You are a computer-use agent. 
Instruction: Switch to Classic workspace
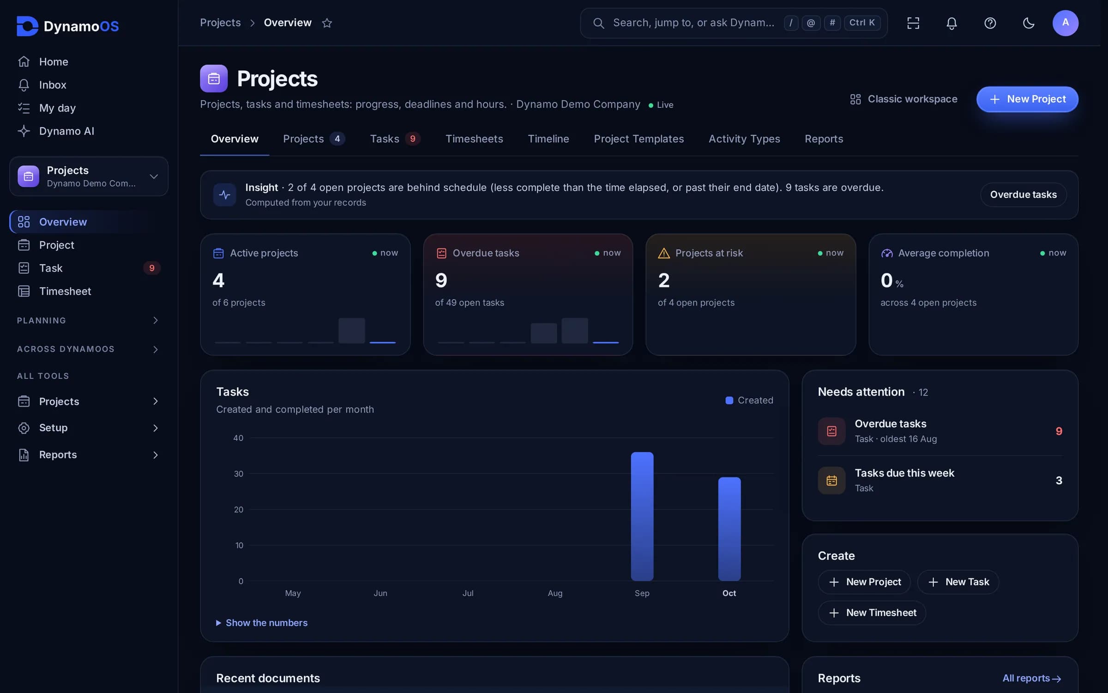coord(903,99)
